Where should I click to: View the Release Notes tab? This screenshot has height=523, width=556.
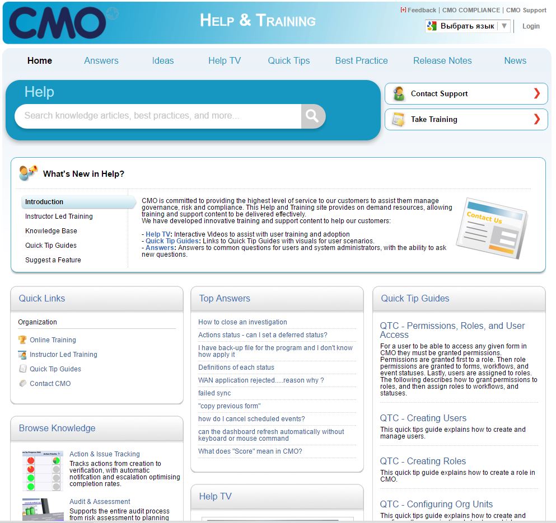442,60
